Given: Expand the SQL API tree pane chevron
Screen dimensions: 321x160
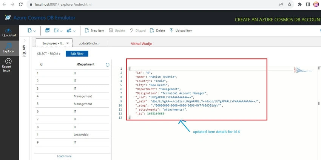Looking at the screenshot, I should 25,41.
